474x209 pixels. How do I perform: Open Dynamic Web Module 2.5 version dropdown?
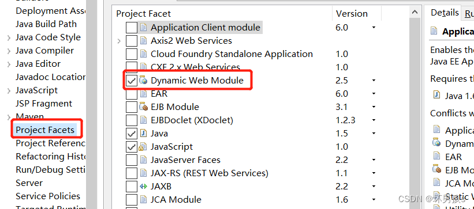(374, 81)
